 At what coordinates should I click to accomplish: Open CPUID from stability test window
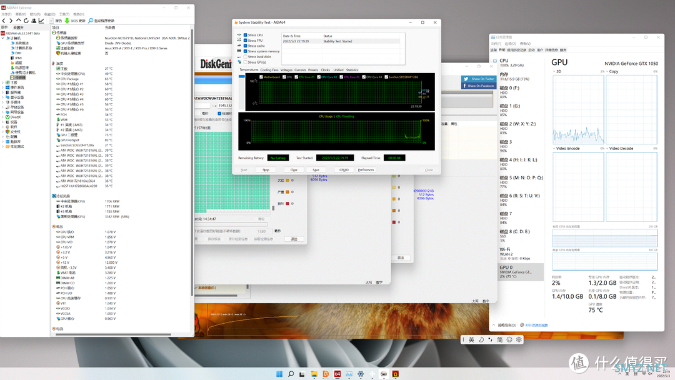point(344,170)
